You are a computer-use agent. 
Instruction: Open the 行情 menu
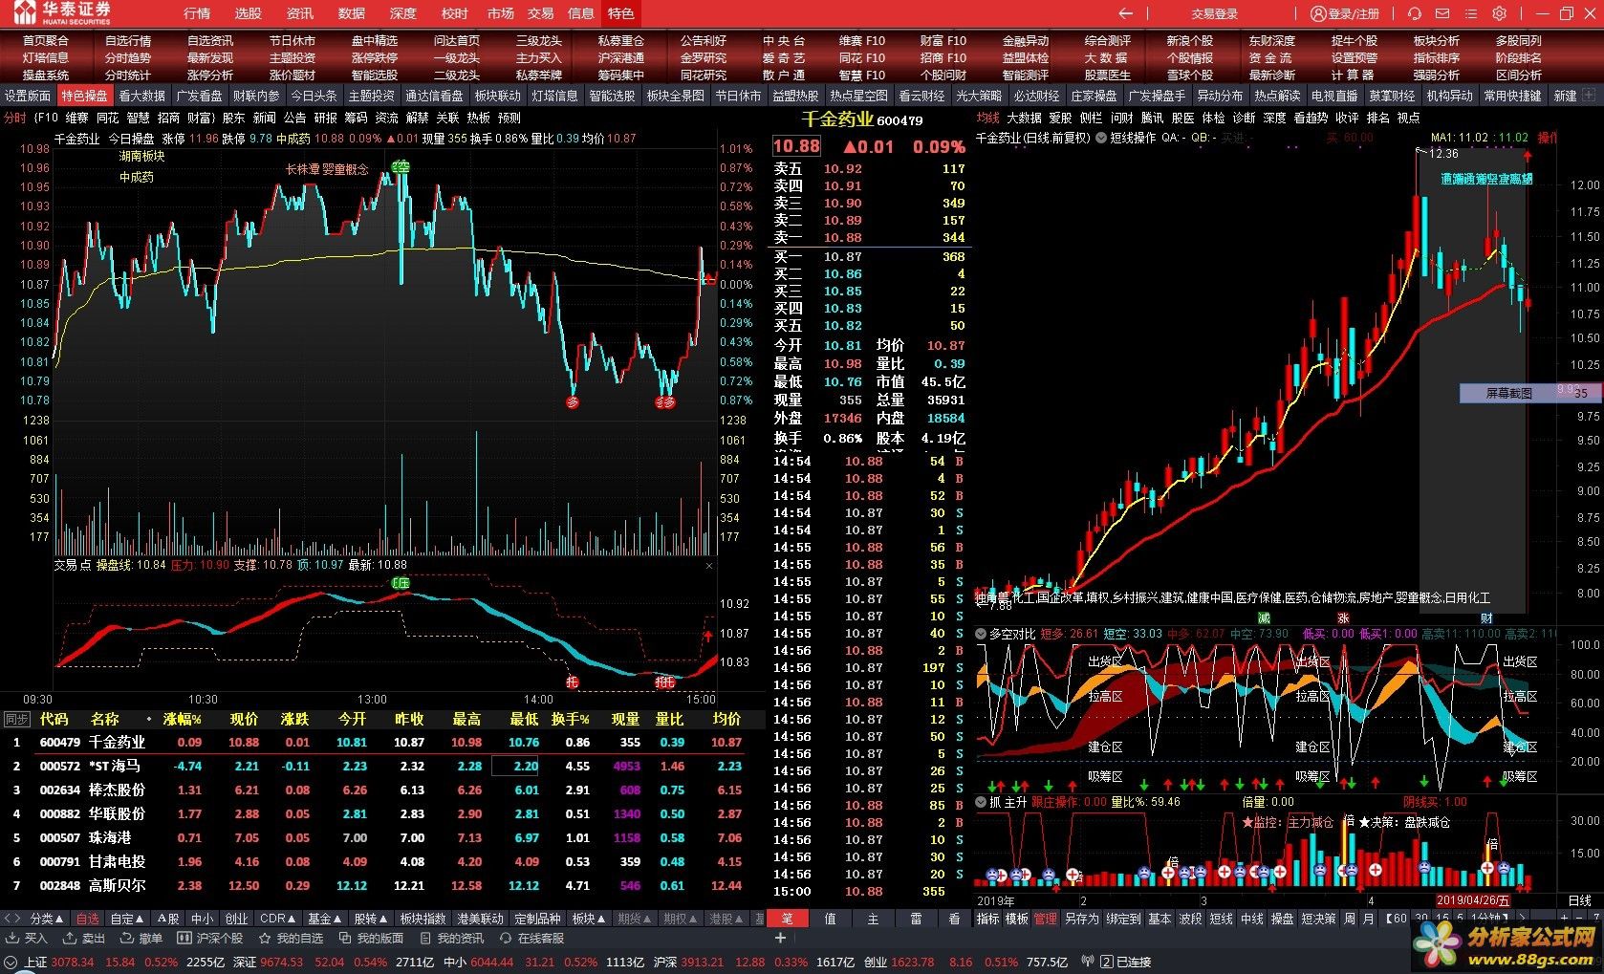pos(197,13)
